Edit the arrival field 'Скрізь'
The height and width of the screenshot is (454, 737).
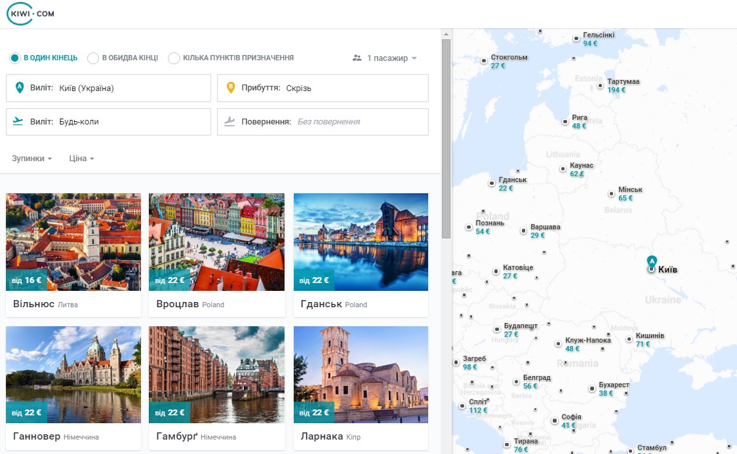tap(323, 88)
